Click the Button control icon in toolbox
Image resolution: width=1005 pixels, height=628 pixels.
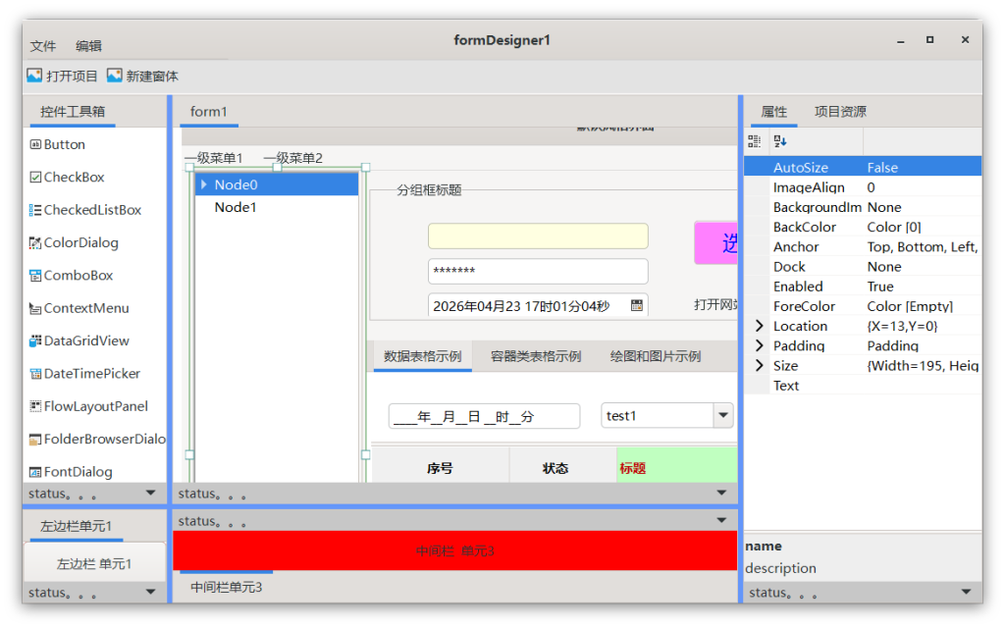36,144
